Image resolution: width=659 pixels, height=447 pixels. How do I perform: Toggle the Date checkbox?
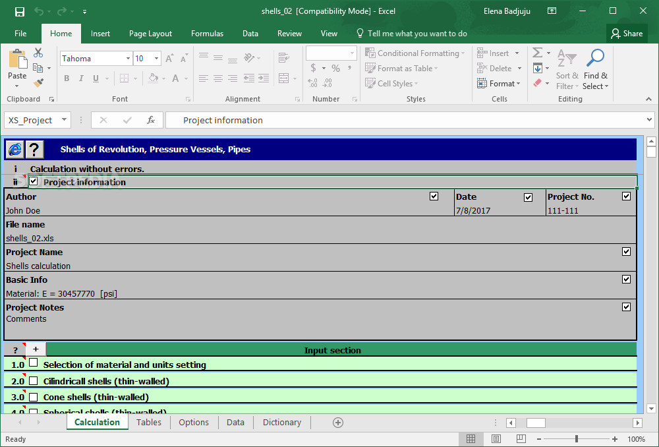(x=529, y=197)
